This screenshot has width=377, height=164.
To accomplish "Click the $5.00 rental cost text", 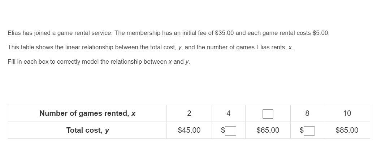I will point(321,33).
